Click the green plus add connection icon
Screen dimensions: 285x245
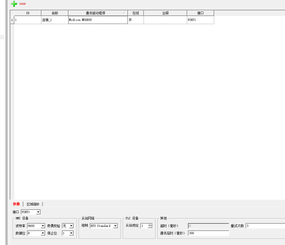(x=14, y=4)
